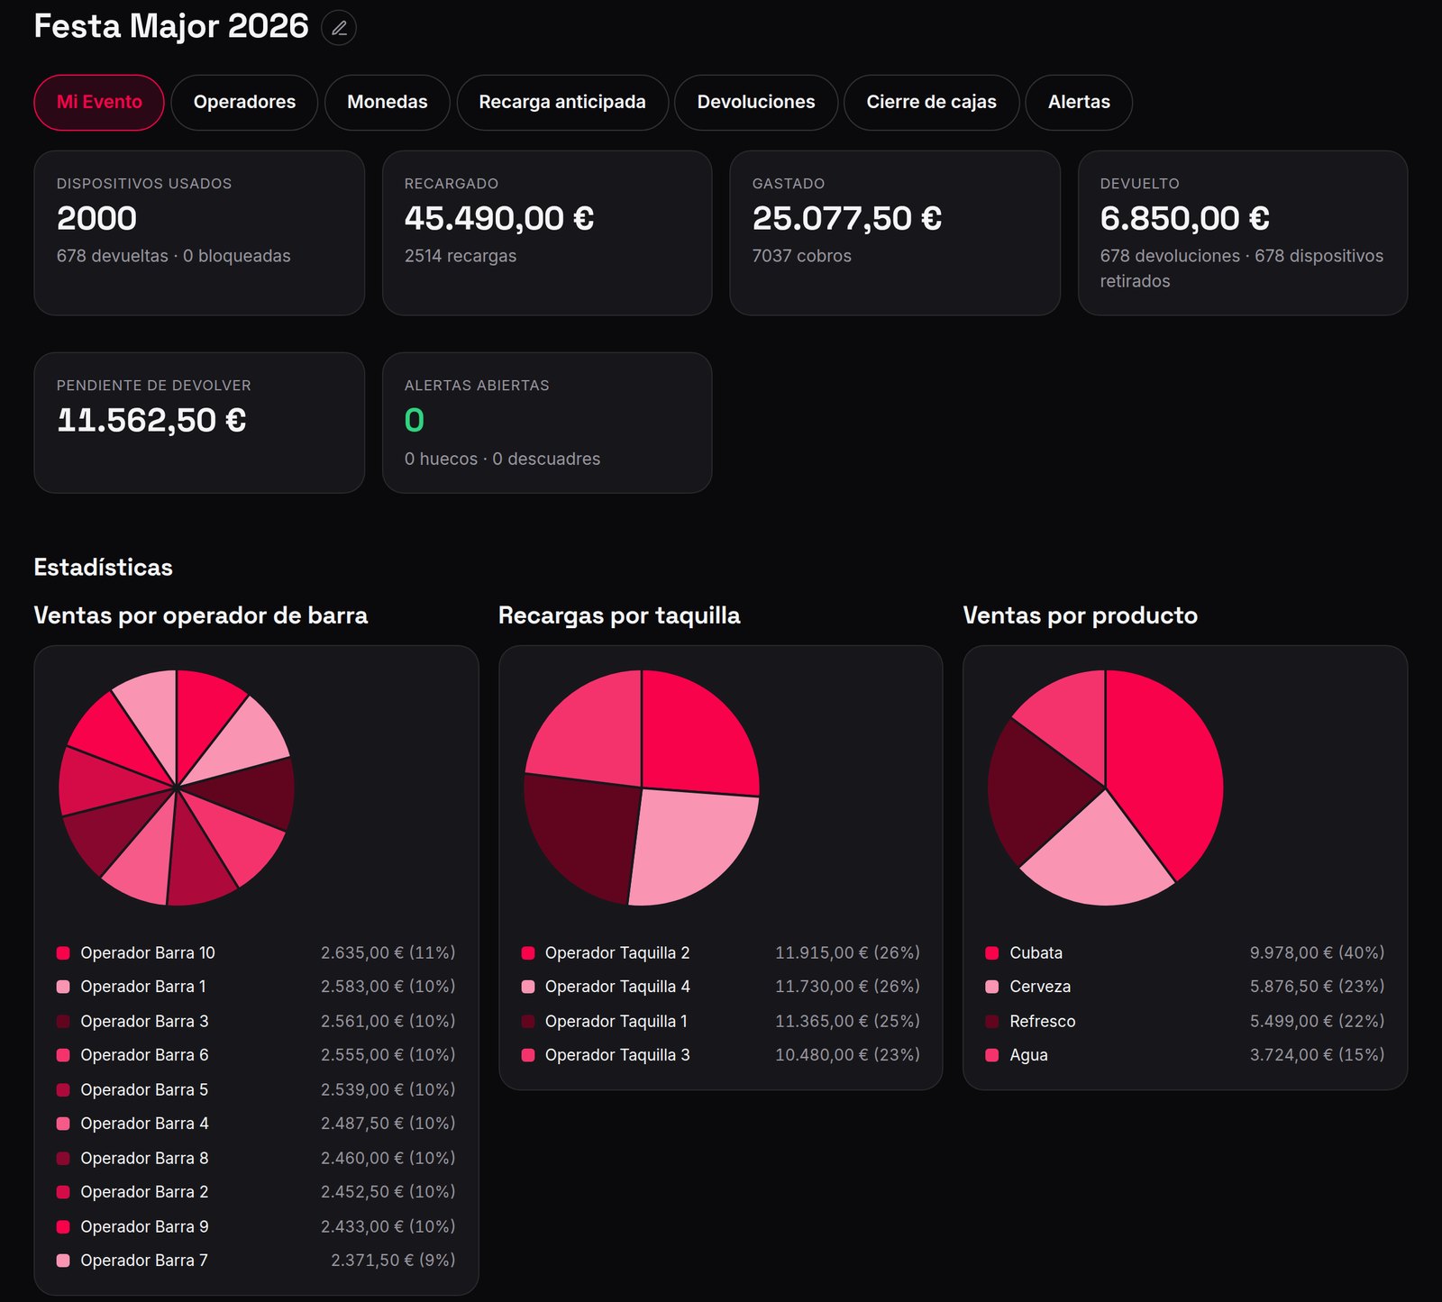Click the Operador Barra 7 legend label

pyautogui.click(x=144, y=1261)
